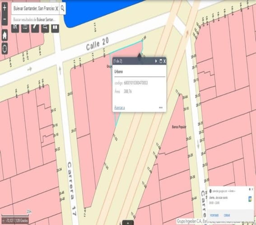Open notification settings gear icon
This screenshot has width=256, height=225.
pos(250,189)
